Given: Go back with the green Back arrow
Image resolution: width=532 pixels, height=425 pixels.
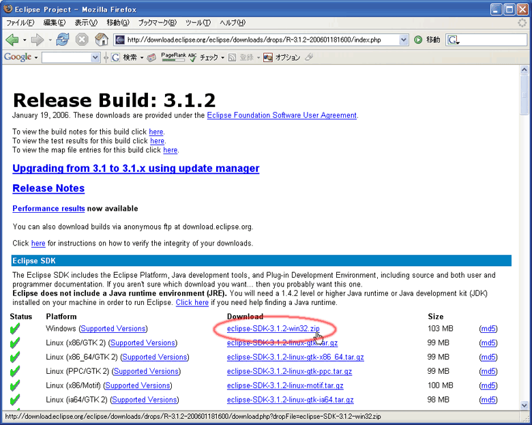Looking at the screenshot, I should tap(12, 40).
